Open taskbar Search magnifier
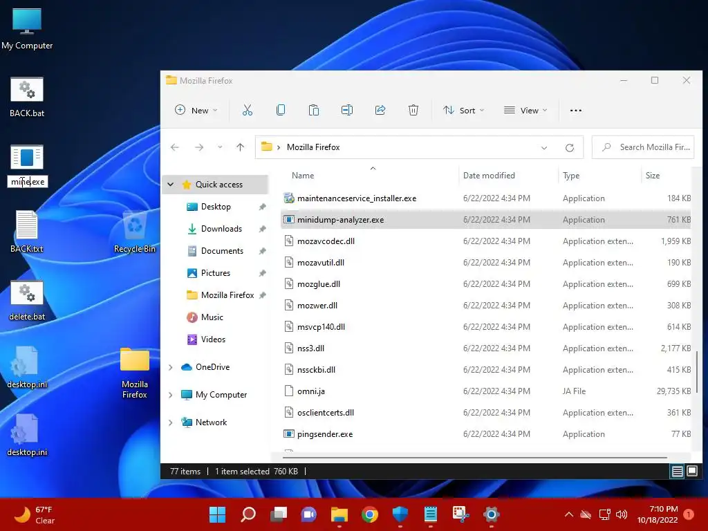 coord(248,514)
